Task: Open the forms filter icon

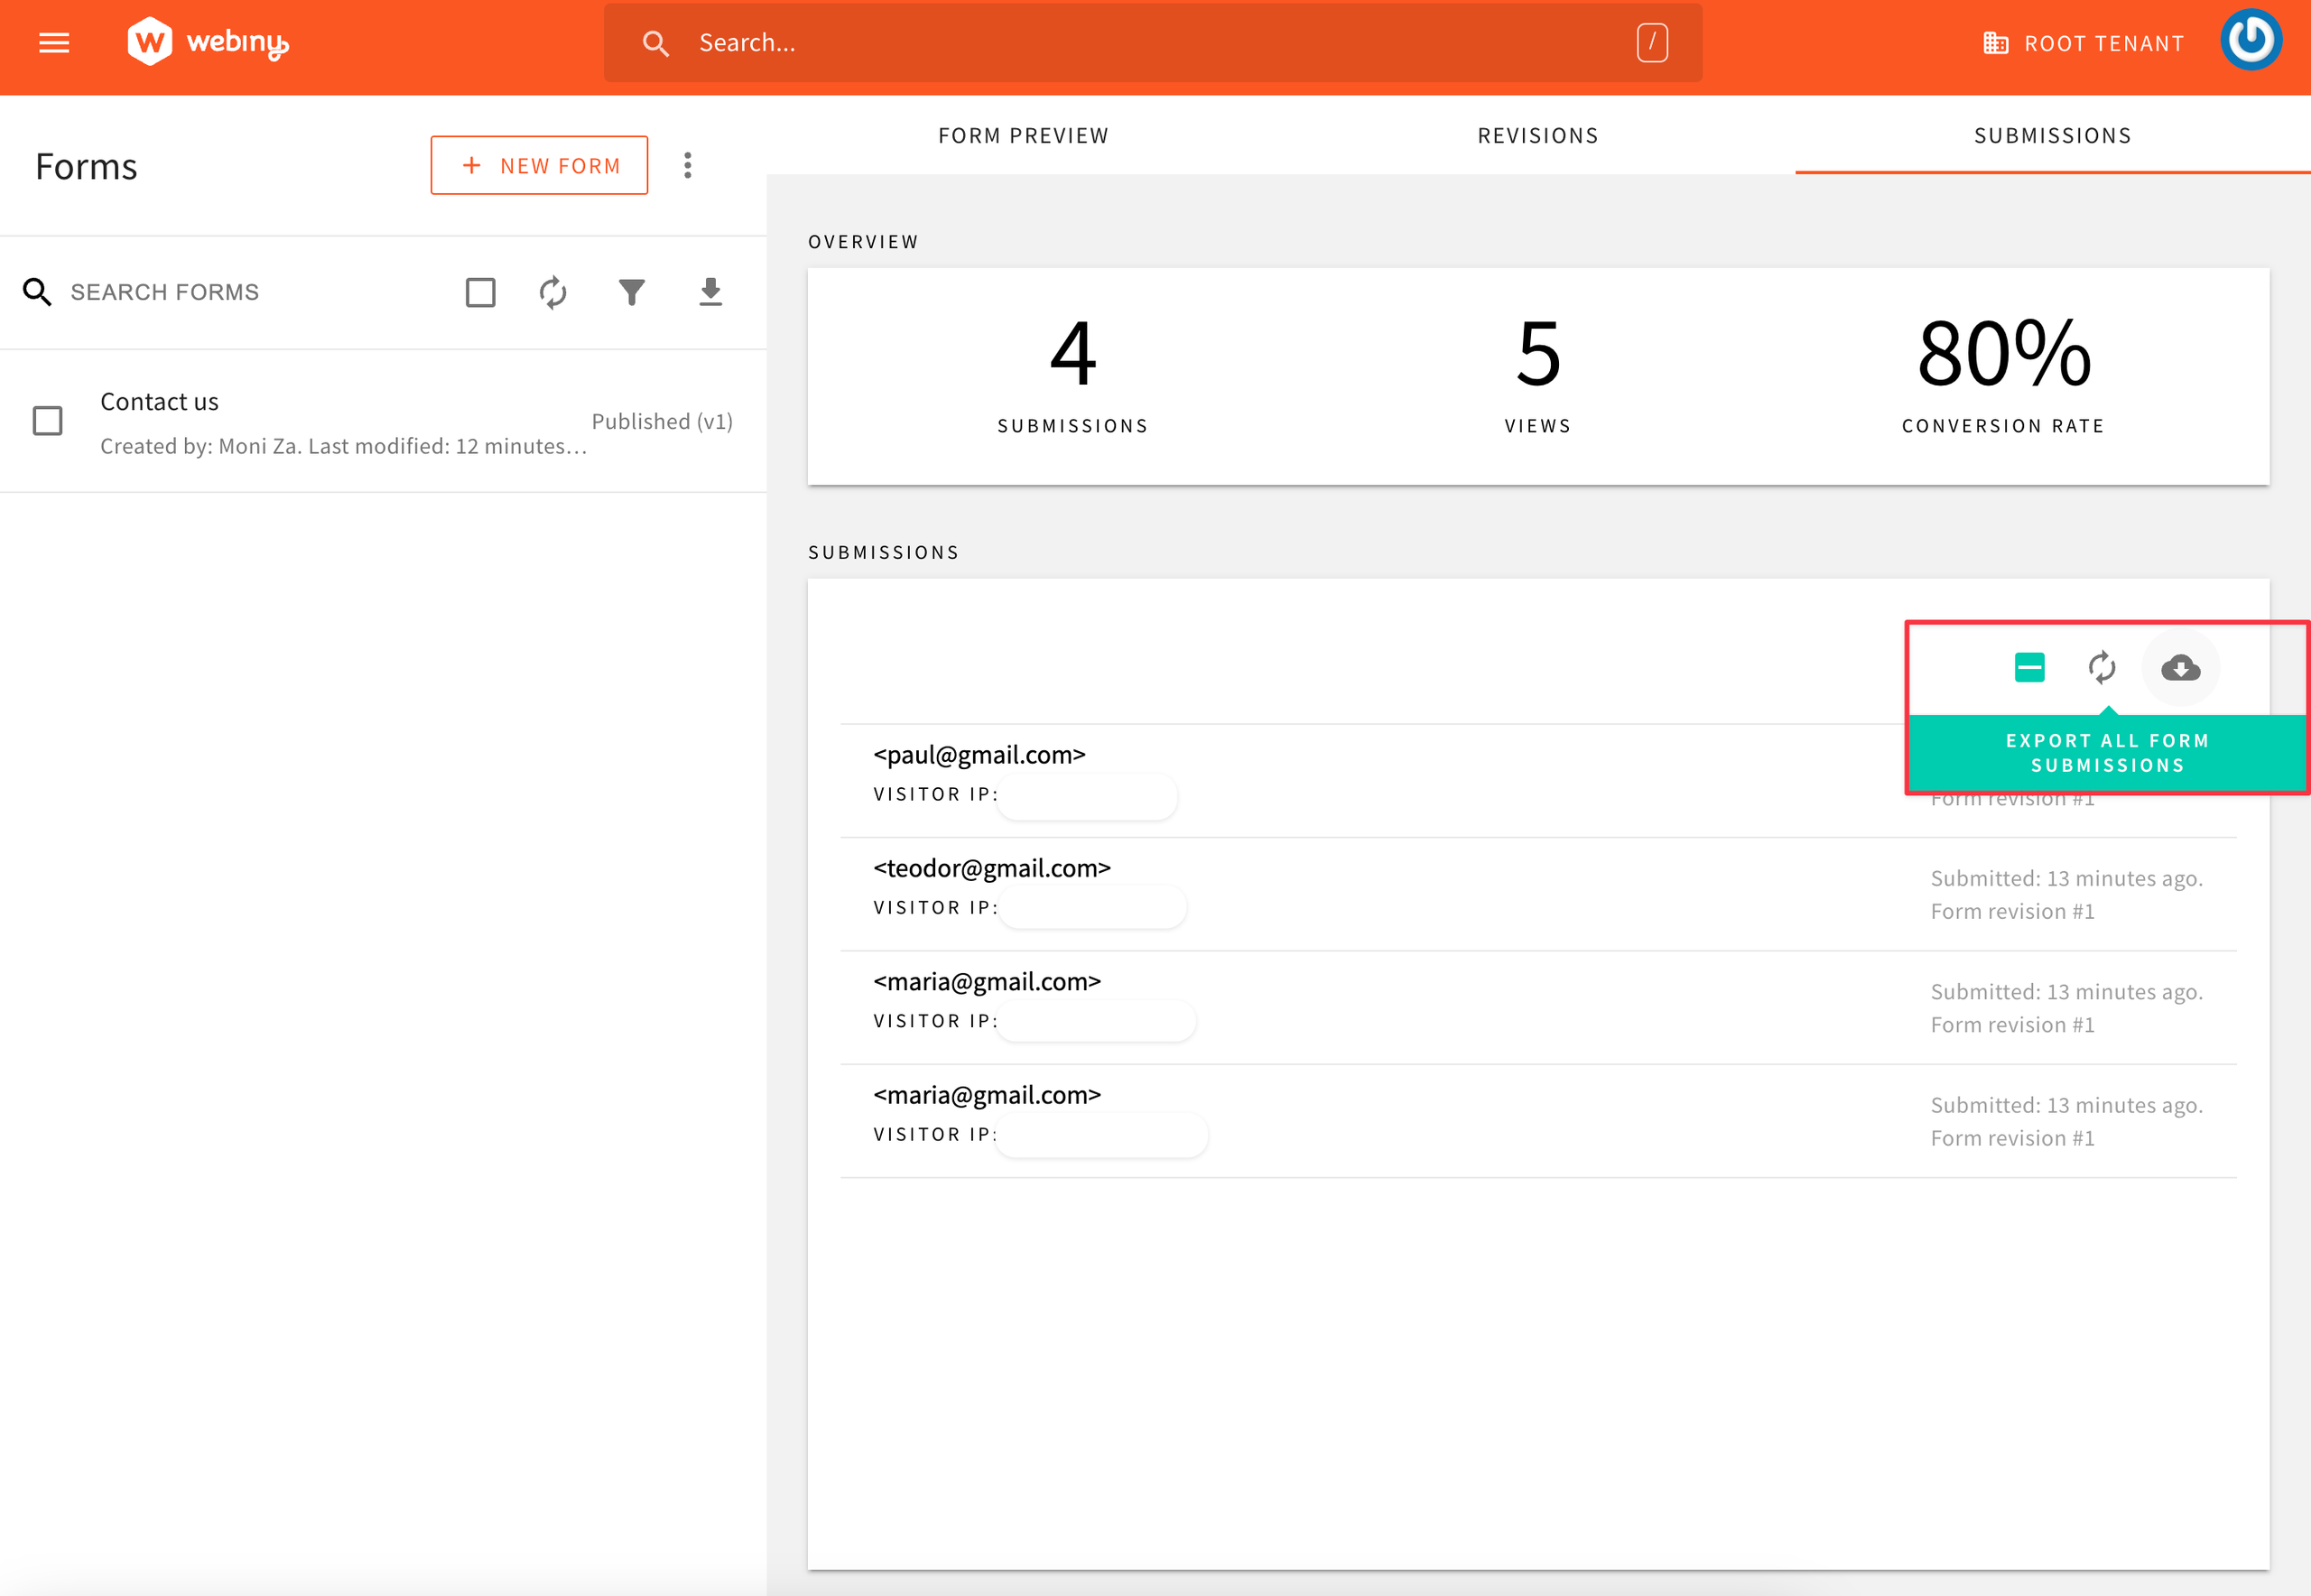Action: (632, 292)
